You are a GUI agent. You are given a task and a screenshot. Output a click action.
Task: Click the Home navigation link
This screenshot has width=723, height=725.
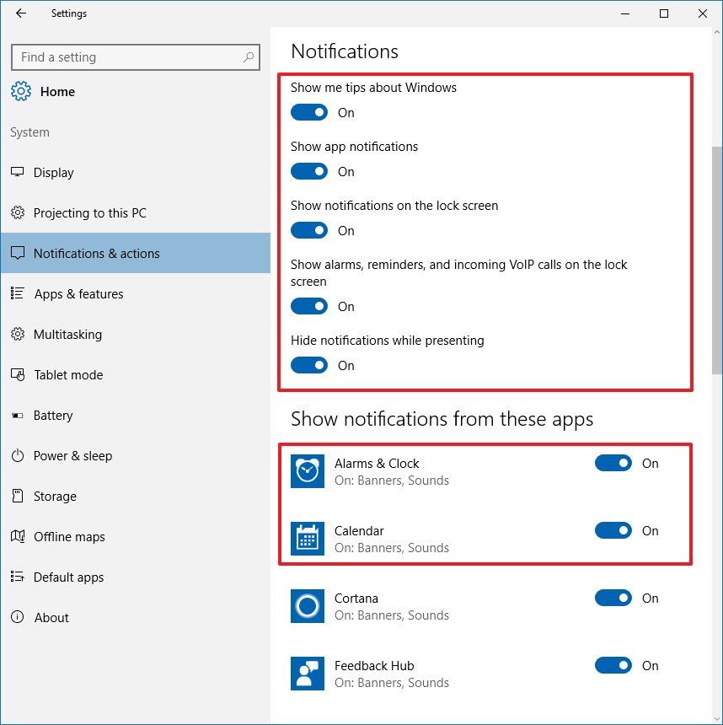(x=56, y=91)
